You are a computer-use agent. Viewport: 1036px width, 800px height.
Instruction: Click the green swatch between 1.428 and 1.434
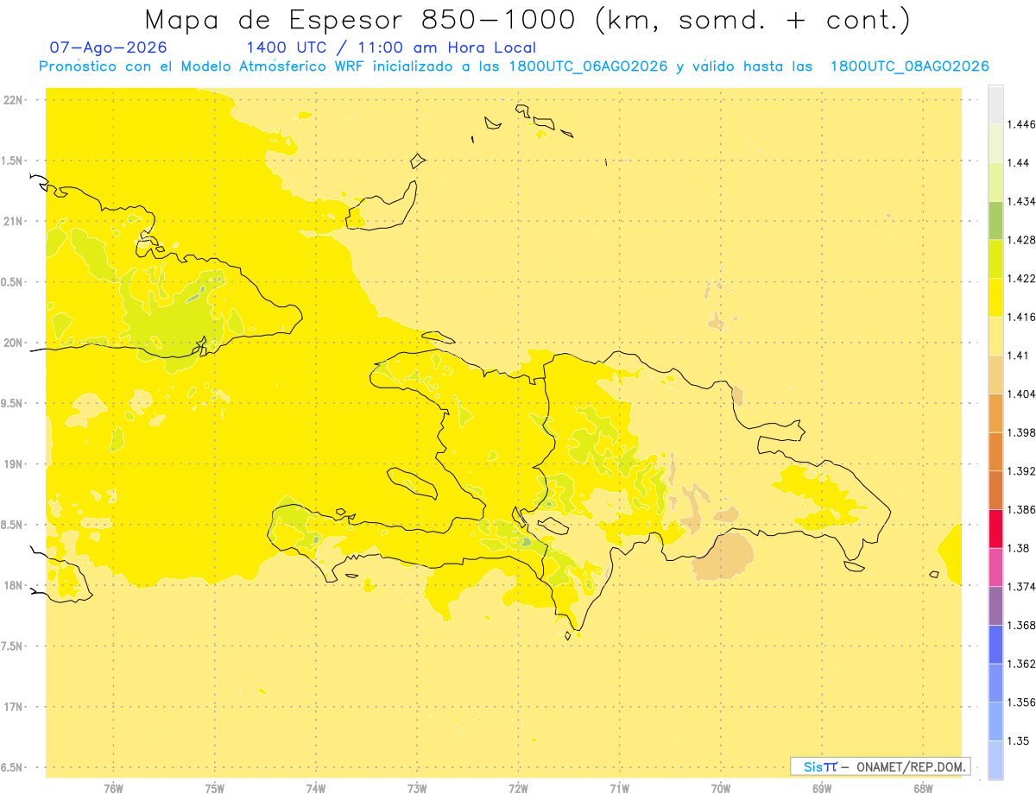995,220
